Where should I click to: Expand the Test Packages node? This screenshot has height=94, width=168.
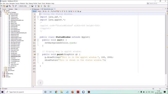click(4, 67)
